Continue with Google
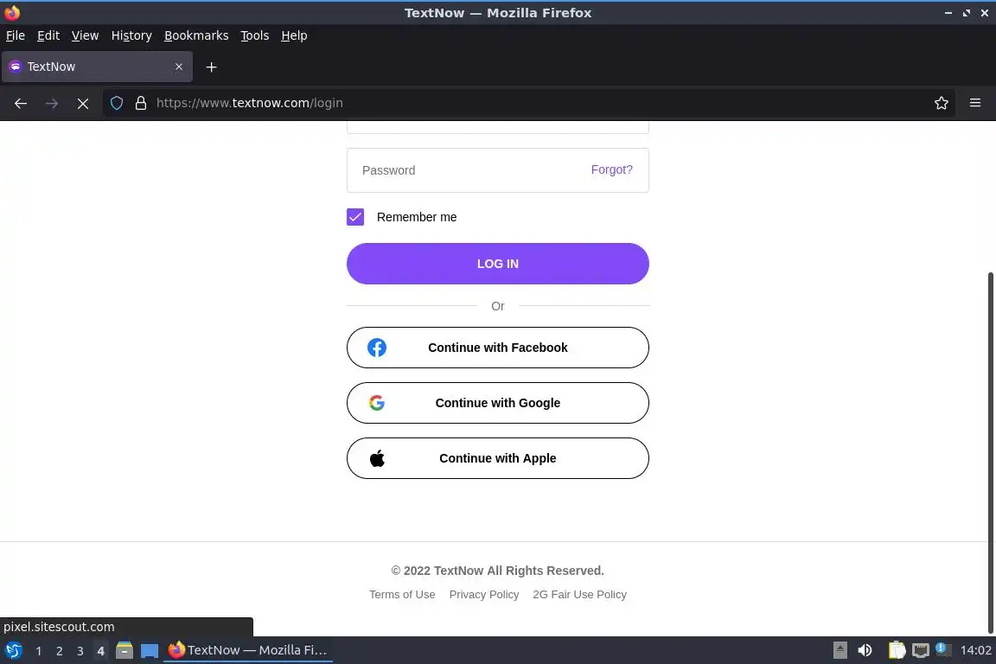996x664 pixels. point(498,403)
